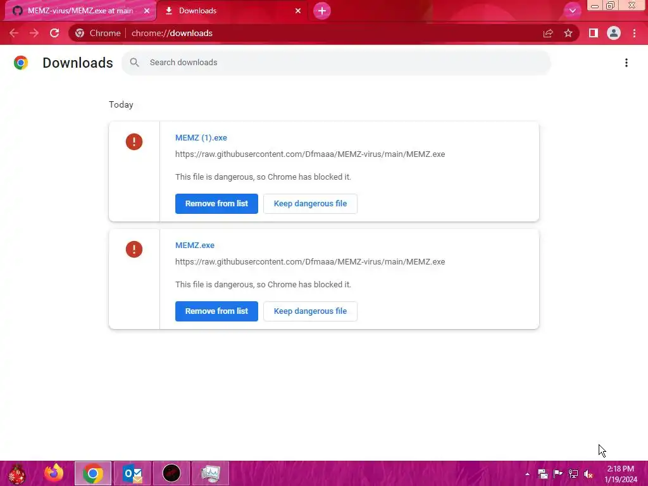Open the profile avatar menu
Screen dimensions: 648x486
(614, 33)
